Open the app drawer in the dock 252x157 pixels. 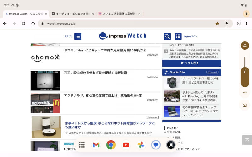point(82,145)
